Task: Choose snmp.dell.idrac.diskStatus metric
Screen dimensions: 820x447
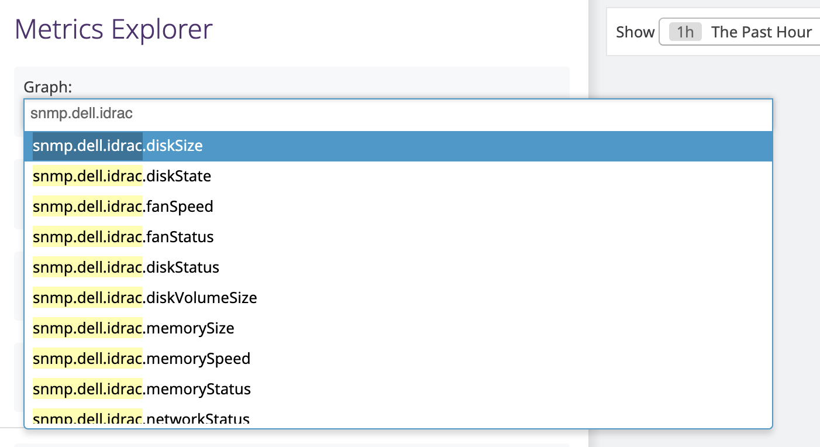Action: tap(398, 267)
